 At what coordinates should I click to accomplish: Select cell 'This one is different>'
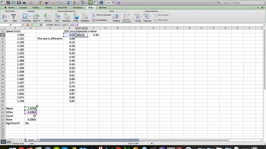pyautogui.click(x=50, y=38)
